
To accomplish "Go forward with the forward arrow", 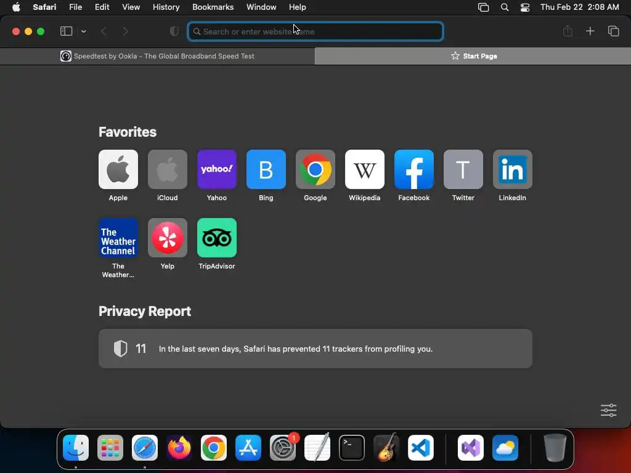I will tap(125, 31).
